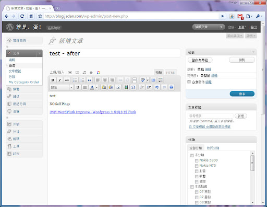Check the Nokia 5800 category
This screenshot has height=207, width=267.
pos(197,160)
